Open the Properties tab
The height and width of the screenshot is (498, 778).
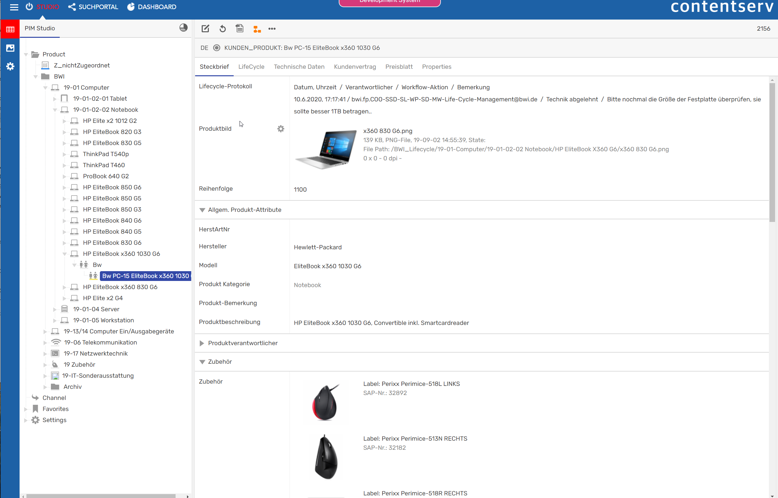click(437, 66)
